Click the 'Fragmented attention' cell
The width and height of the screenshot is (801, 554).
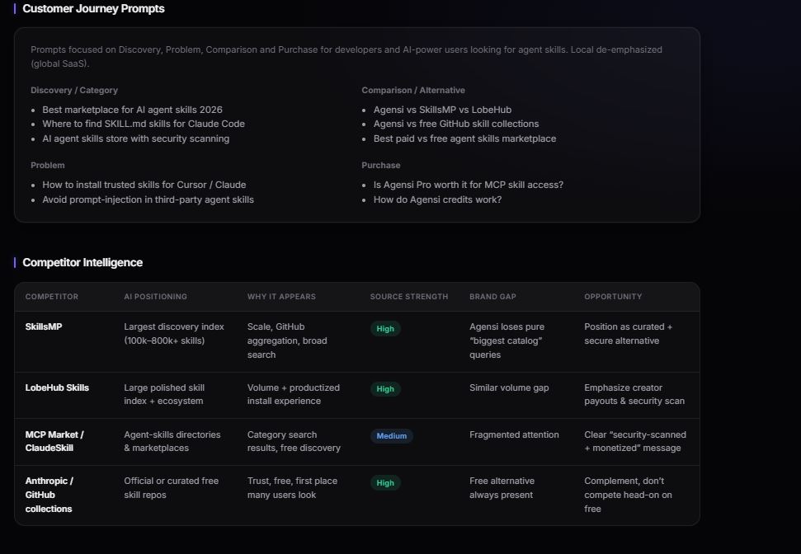pos(514,434)
